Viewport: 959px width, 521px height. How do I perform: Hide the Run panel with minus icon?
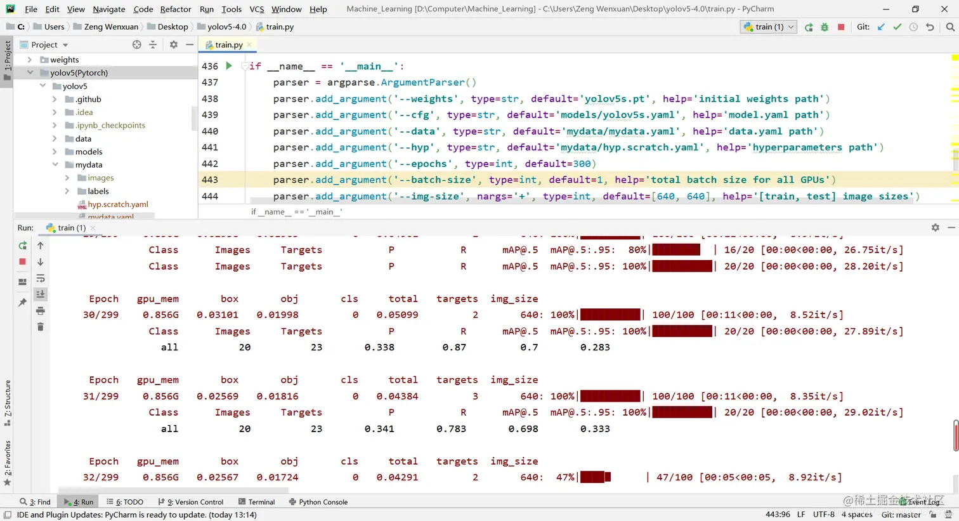pos(951,227)
